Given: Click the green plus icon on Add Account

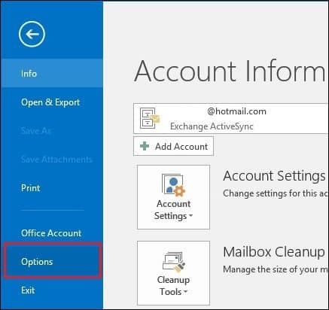Looking at the screenshot, I should click(145, 146).
